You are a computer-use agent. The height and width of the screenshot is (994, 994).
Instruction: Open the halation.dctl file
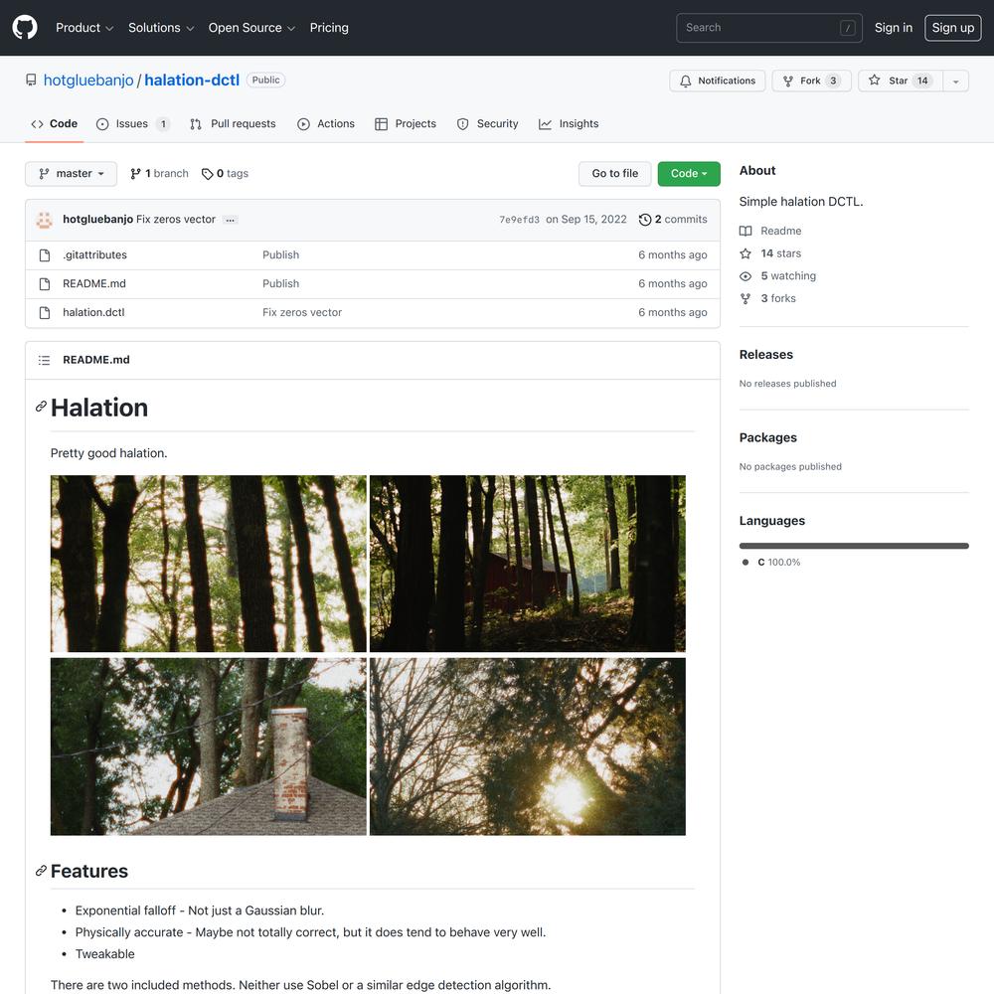point(93,312)
